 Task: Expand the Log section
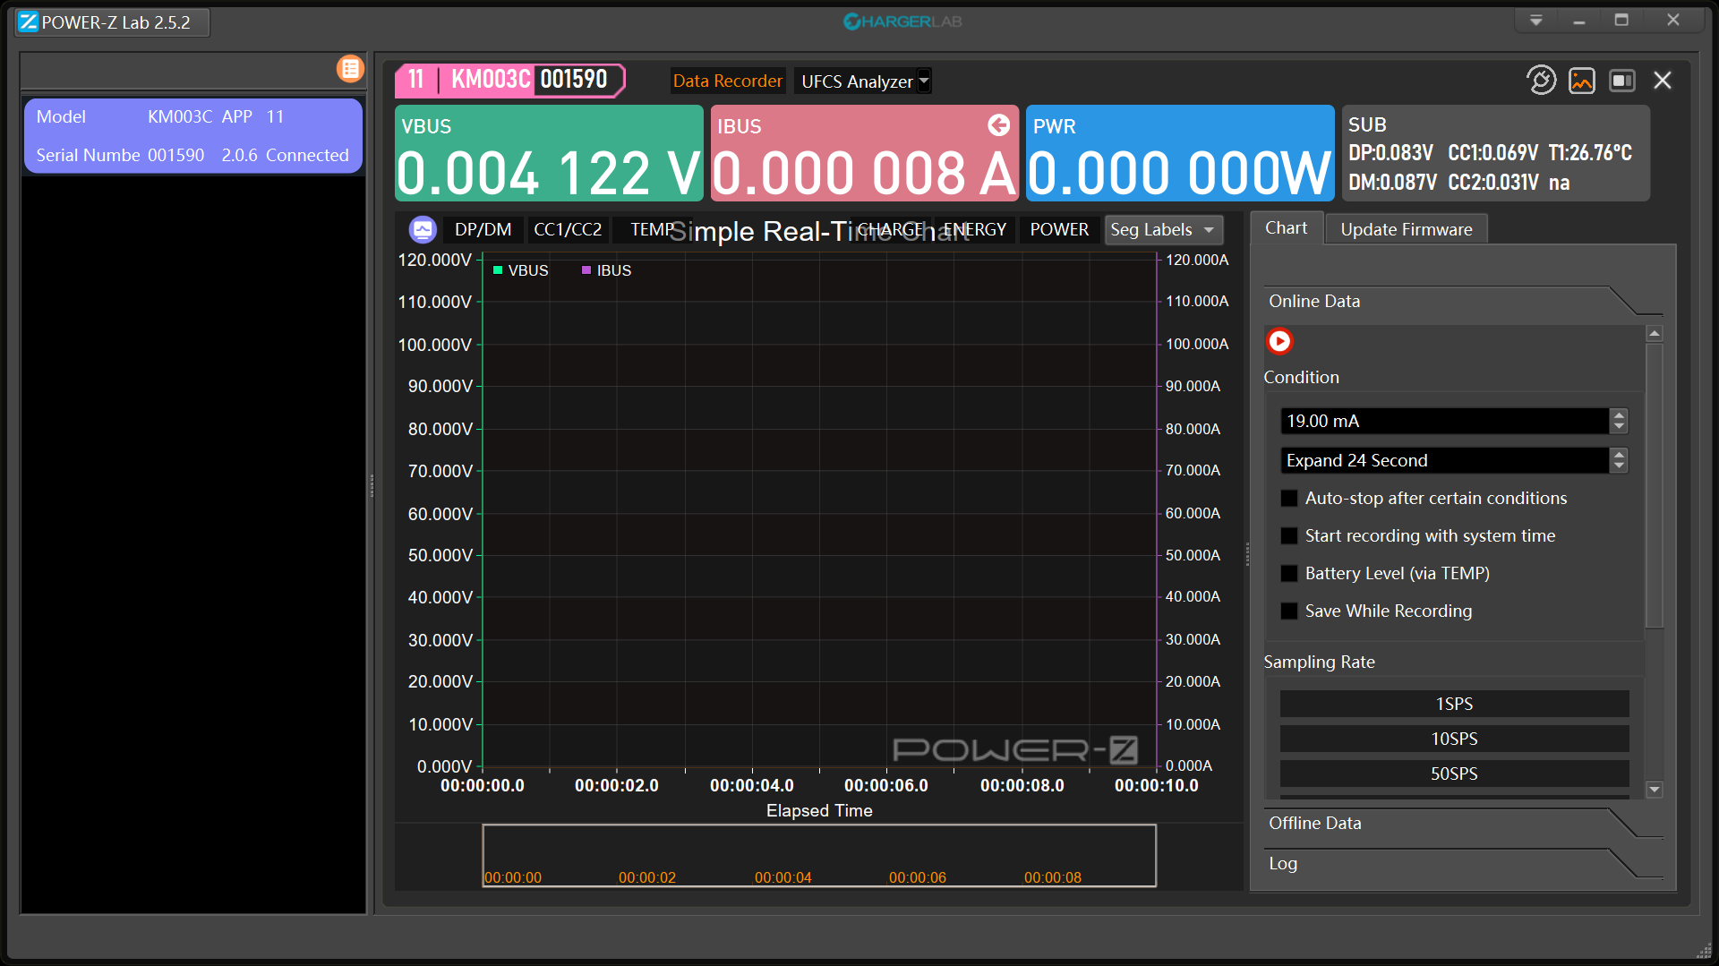pos(1464,864)
